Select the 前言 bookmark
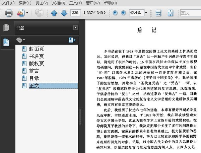 pos(34,71)
